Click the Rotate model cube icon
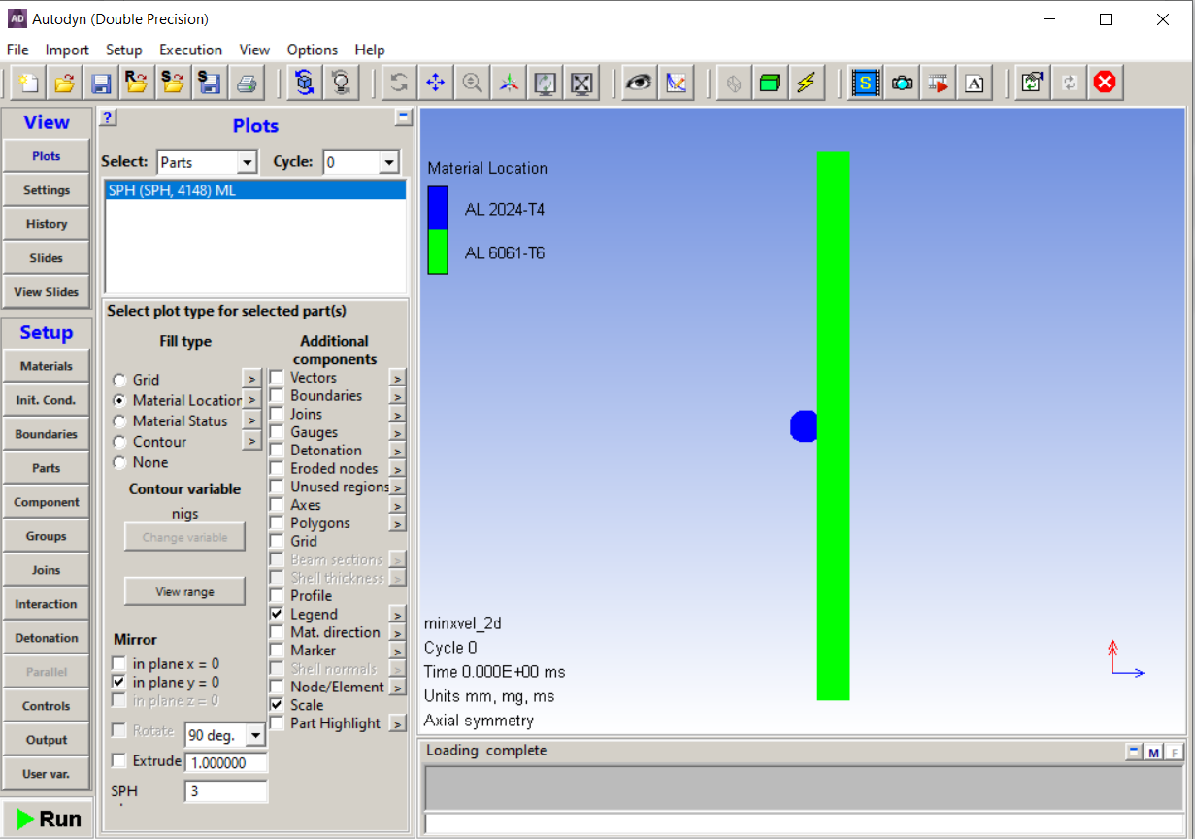The image size is (1195, 839). click(x=305, y=84)
